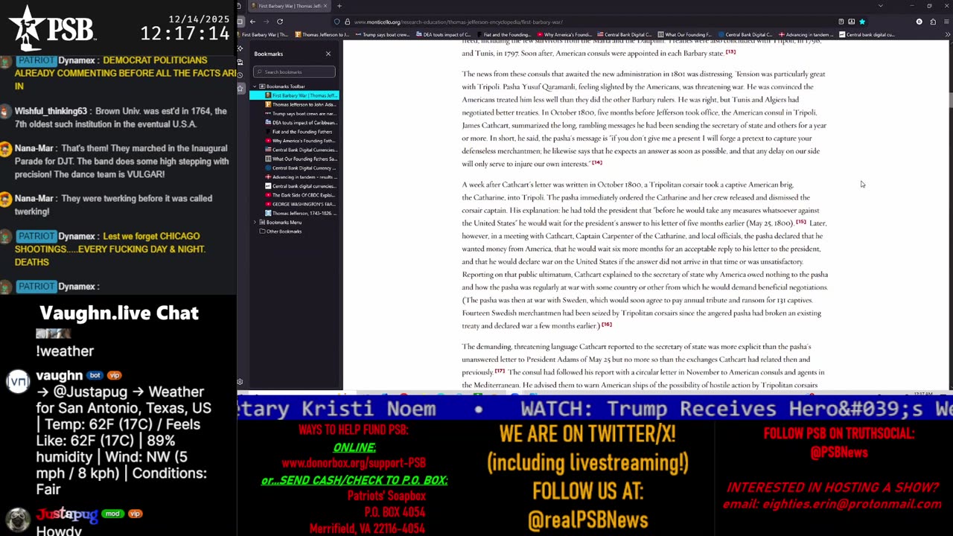Screen dimensions: 953x536
Task: Click bookmarks bar item 'Fiat and the Founding...'
Action: 503,34
